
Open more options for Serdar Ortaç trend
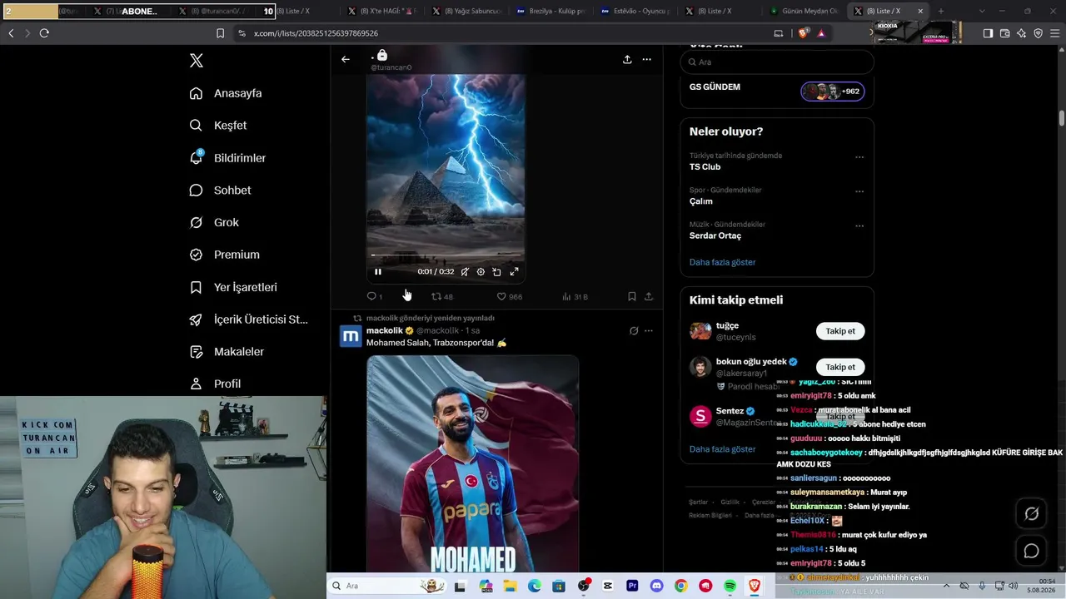[859, 225]
